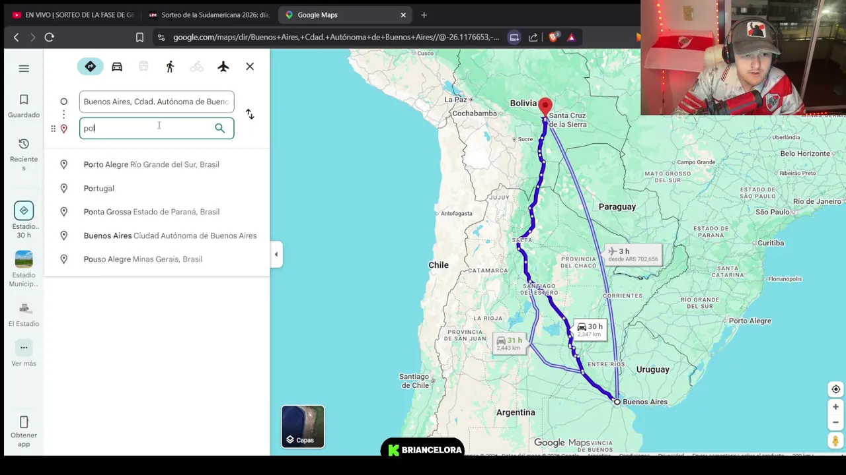Open the Google Maps hamburger menu

click(x=24, y=69)
